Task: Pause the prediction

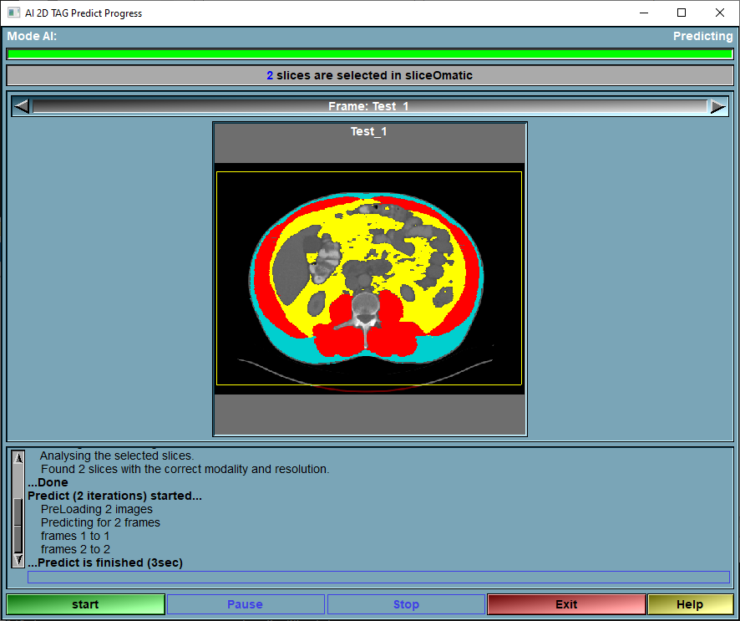Action: coord(246,604)
